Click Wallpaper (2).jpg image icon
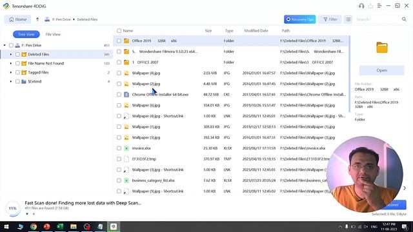The image size is (413, 232). tap(126, 84)
